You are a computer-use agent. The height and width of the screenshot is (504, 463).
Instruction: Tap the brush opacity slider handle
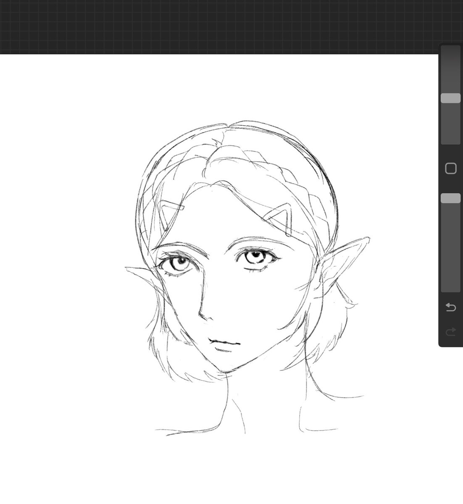tap(450, 198)
